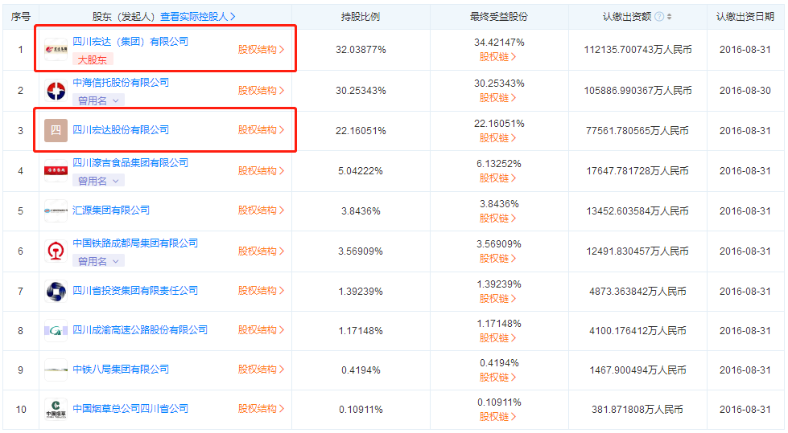Screen dimensions: 788x433
Task: Click 四川濠吉食品集团有限公司 logo
Action: pyautogui.click(x=56, y=170)
